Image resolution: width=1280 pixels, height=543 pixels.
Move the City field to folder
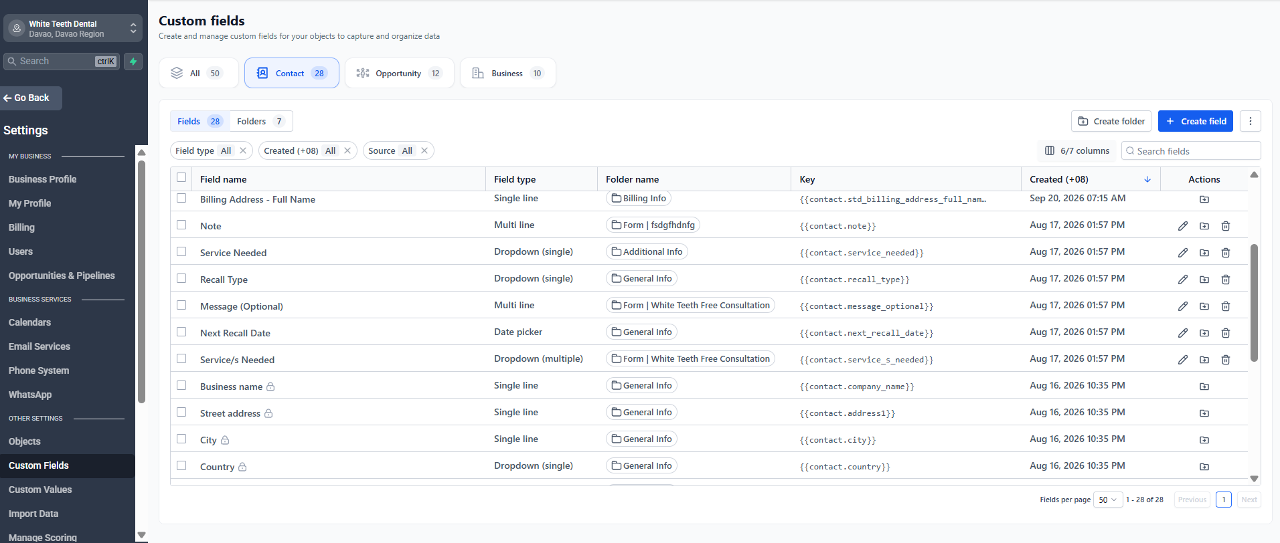pyautogui.click(x=1204, y=440)
